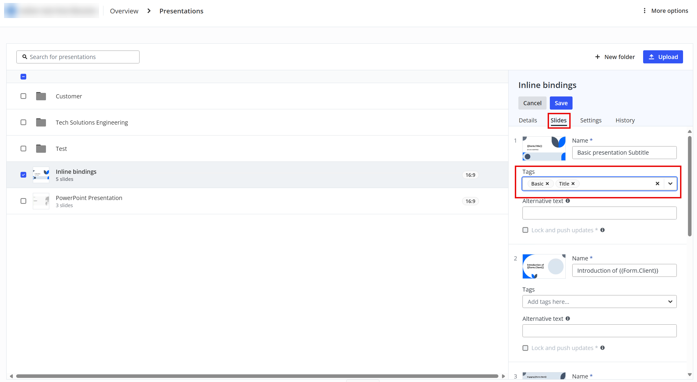Click the Tech Solutions Engineering folder icon
Viewport: 697px width, 382px height.
[41, 122]
